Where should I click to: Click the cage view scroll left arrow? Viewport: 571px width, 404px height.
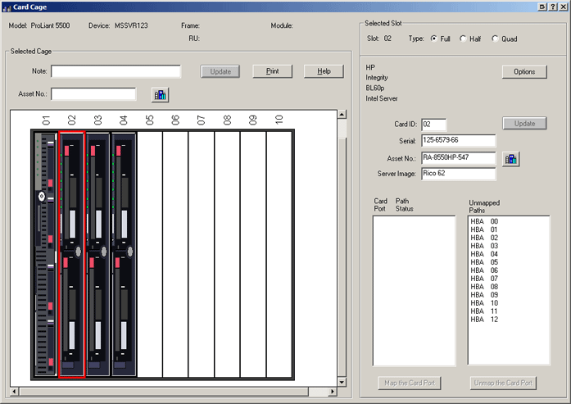tap(15, 392)
